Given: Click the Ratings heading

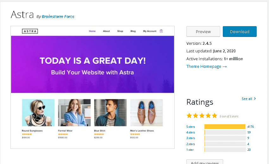Looking at the screenshot, I should coord(200,102).
